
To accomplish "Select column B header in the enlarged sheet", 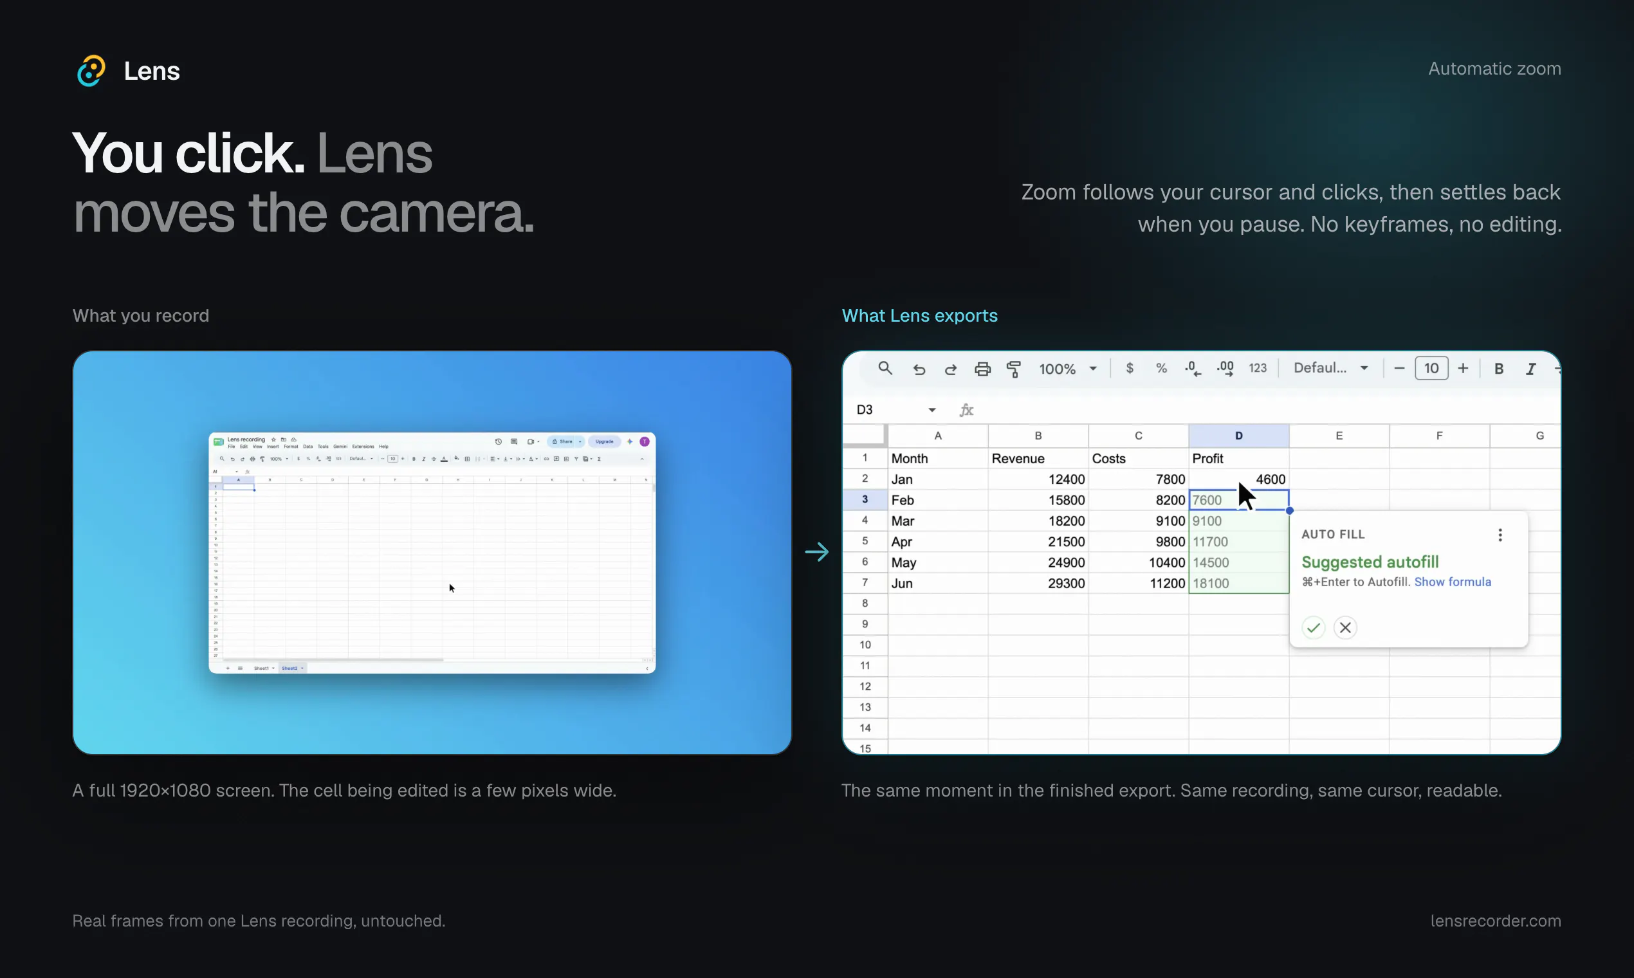I will [1038, 436].
